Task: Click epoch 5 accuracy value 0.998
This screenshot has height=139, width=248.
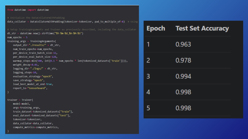Action: [x=183, y=108]
